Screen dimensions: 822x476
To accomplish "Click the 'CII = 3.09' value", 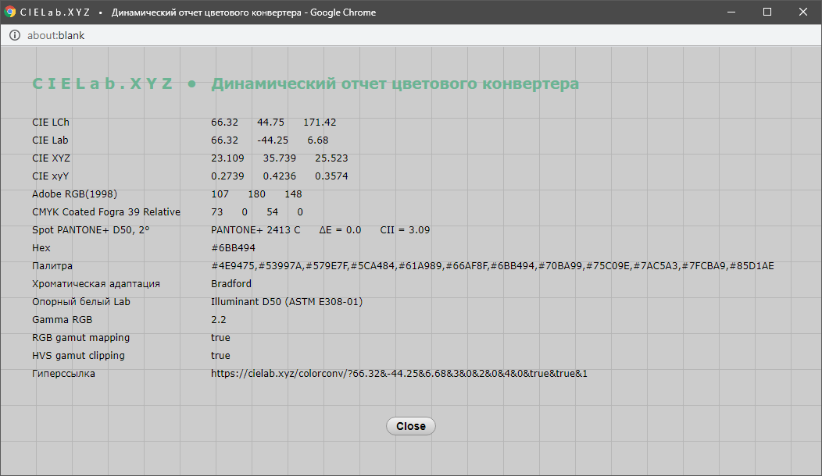I will click(x=405, y=230).
